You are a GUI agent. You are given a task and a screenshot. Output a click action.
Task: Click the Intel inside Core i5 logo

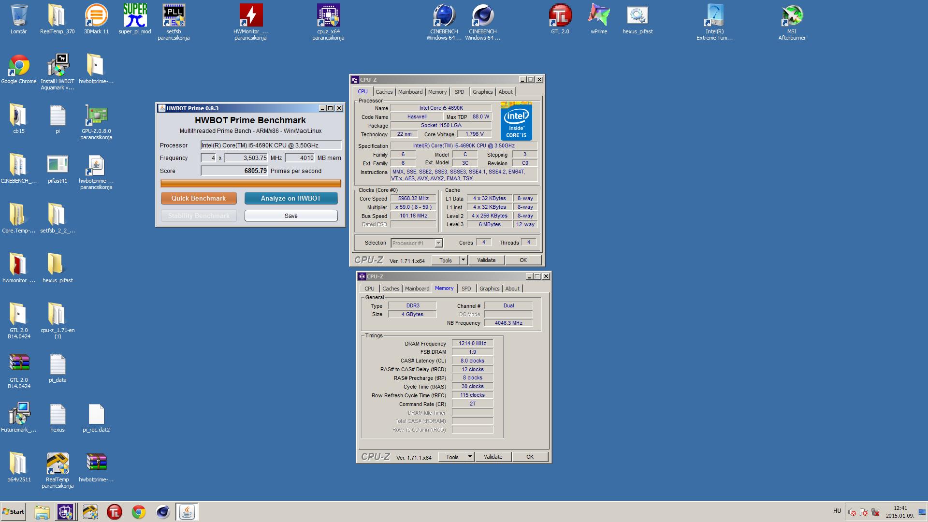[x=516, y=121]
